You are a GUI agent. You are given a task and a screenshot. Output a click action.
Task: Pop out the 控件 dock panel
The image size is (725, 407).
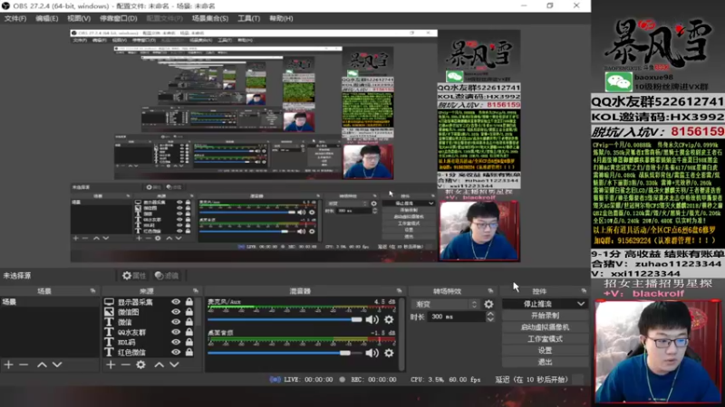[584, 290]
